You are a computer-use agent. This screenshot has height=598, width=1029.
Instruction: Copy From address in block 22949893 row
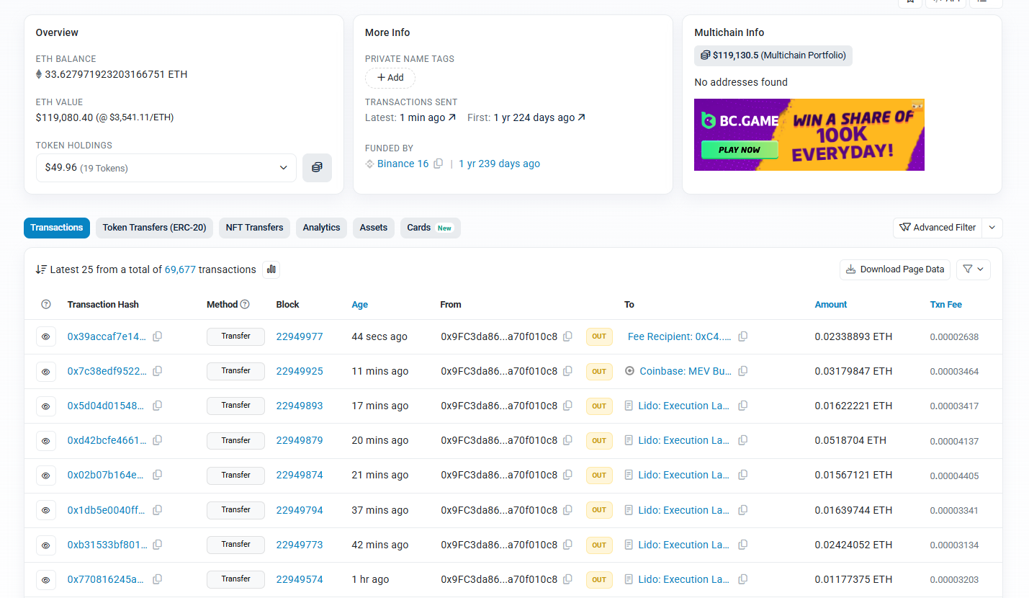point(567,406)
